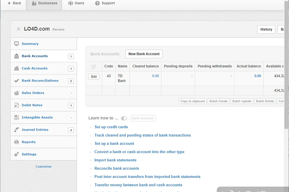Click the edit columns pencil icon
Image resolution: width=289 pixels, height=192 pixels.
tap(94, 66)
